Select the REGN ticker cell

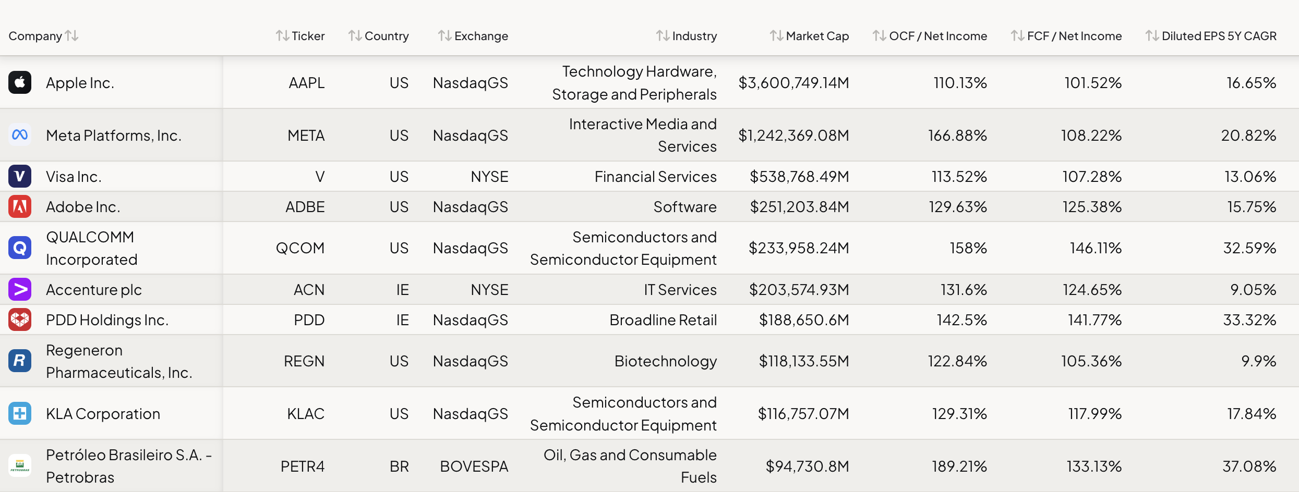click(x=304, y=361)
